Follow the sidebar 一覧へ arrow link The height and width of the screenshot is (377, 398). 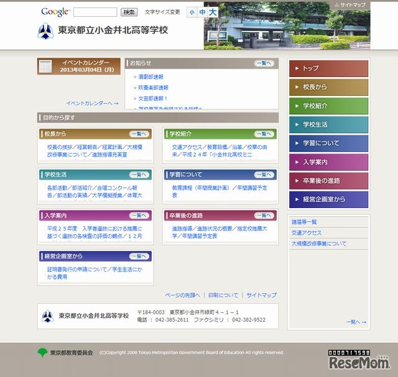356,322
